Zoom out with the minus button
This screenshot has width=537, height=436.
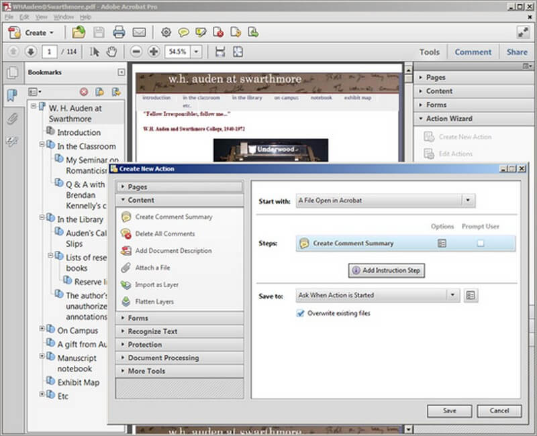click(136, 52)
